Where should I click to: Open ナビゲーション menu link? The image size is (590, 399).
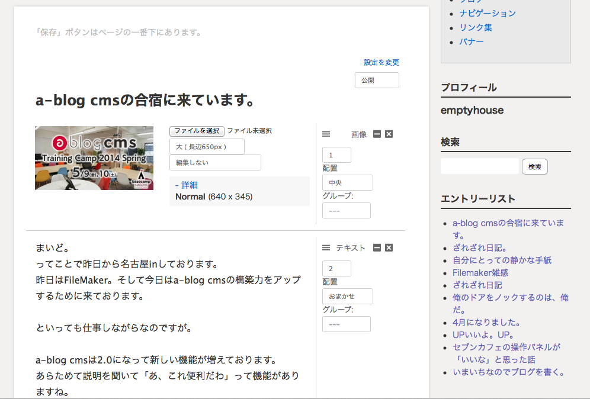coord(488,13)
